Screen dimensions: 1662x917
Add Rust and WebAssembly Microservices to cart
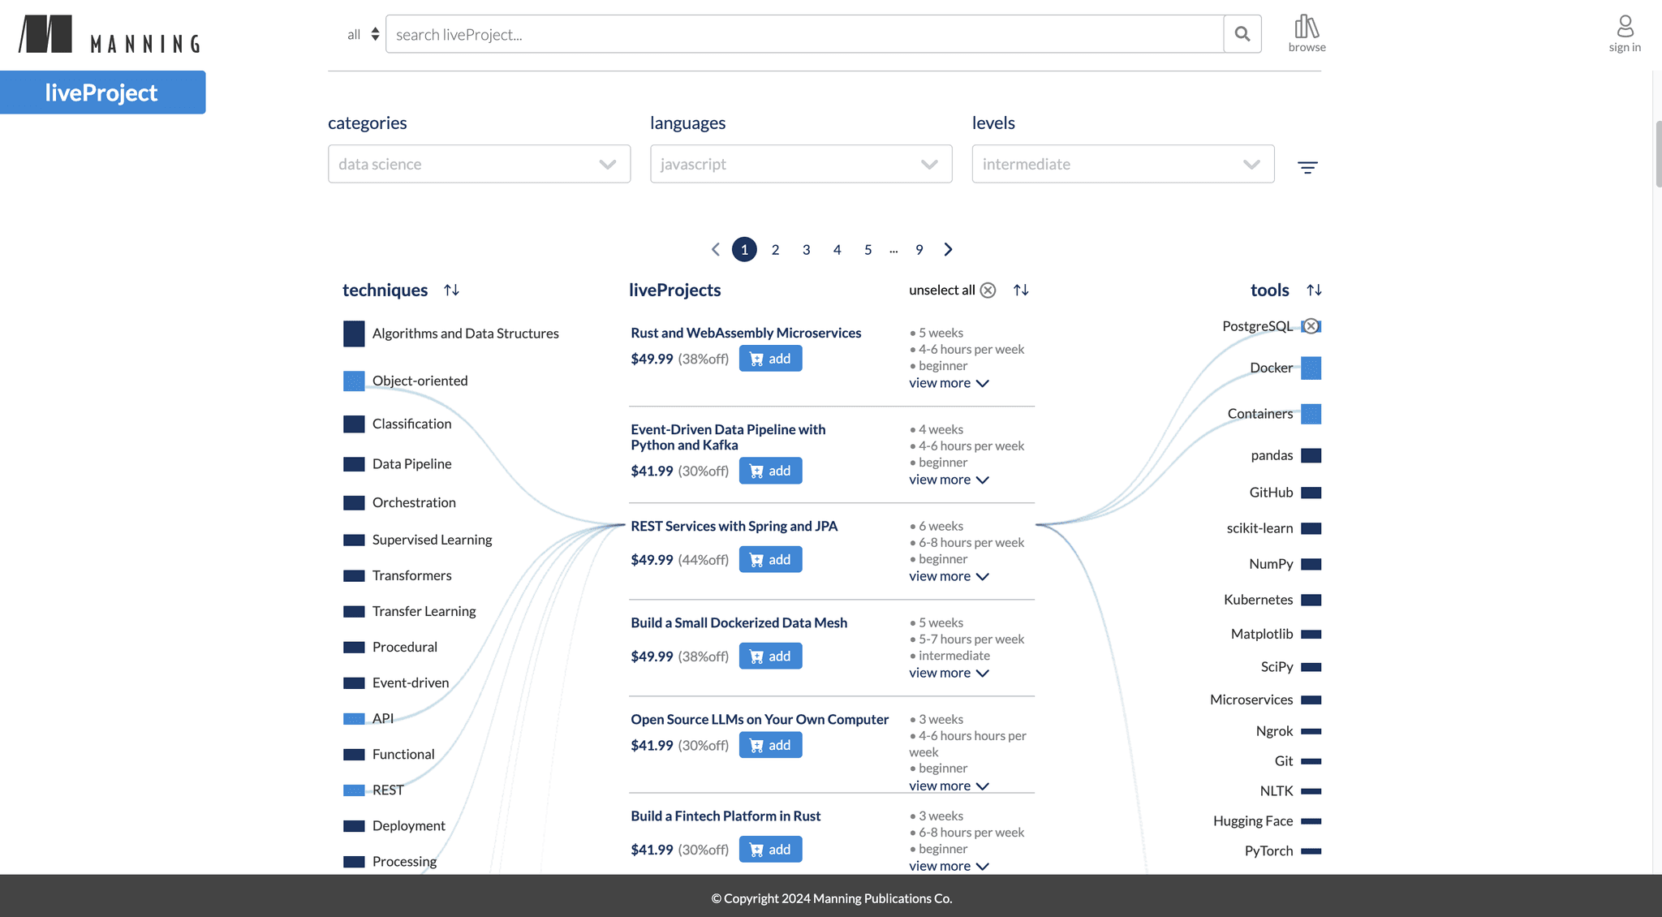pyautogui.click(x=770, y=359)
